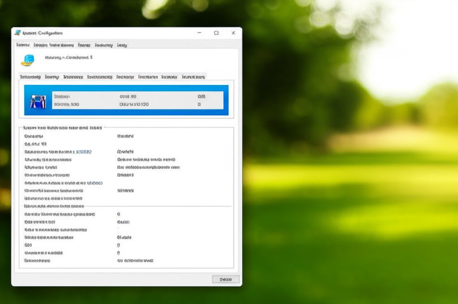Viewport: 458px width, 304px height.
Task: Select the first tab in the tab strip
Action: coord(30,77)
